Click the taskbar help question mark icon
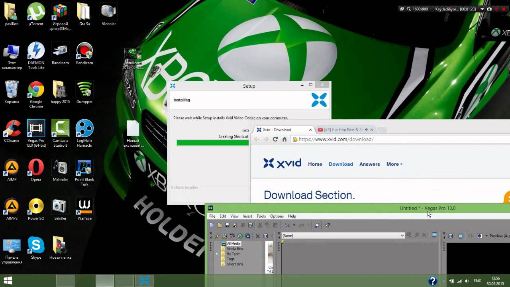Viewport: 510px width, 287px height. pos(433,281)
